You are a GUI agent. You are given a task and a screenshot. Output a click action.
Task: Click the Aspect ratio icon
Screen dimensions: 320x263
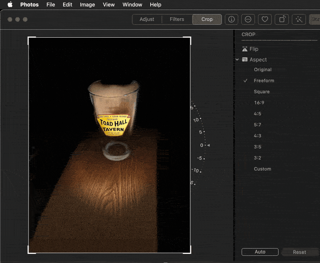click(245, 60)
